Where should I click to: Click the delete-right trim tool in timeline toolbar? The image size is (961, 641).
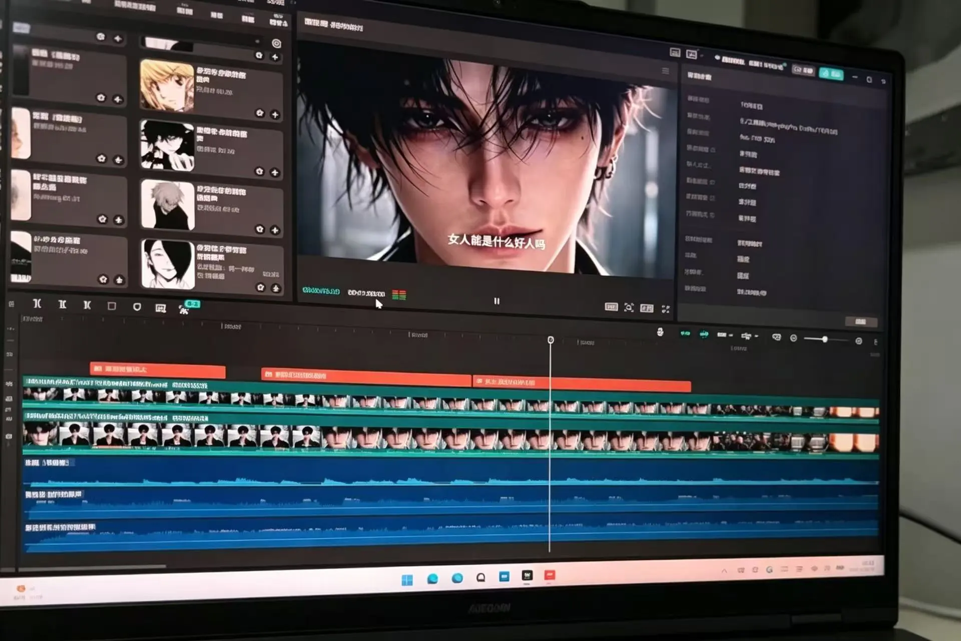point(87,304)
